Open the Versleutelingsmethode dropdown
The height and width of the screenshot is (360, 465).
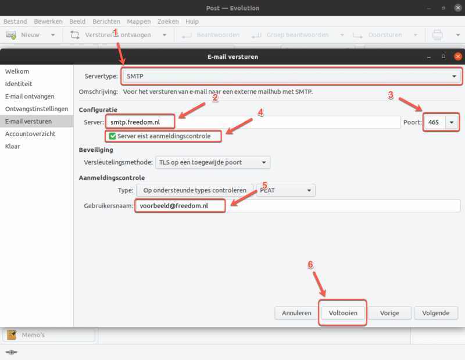213,162
